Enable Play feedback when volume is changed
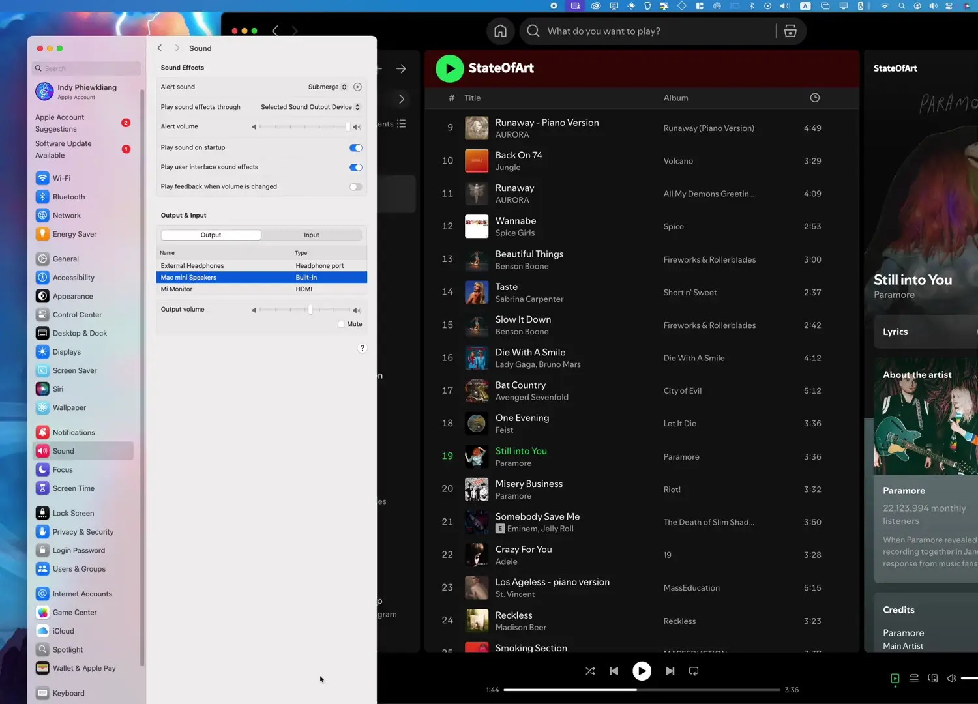 (x=355, y=187)
